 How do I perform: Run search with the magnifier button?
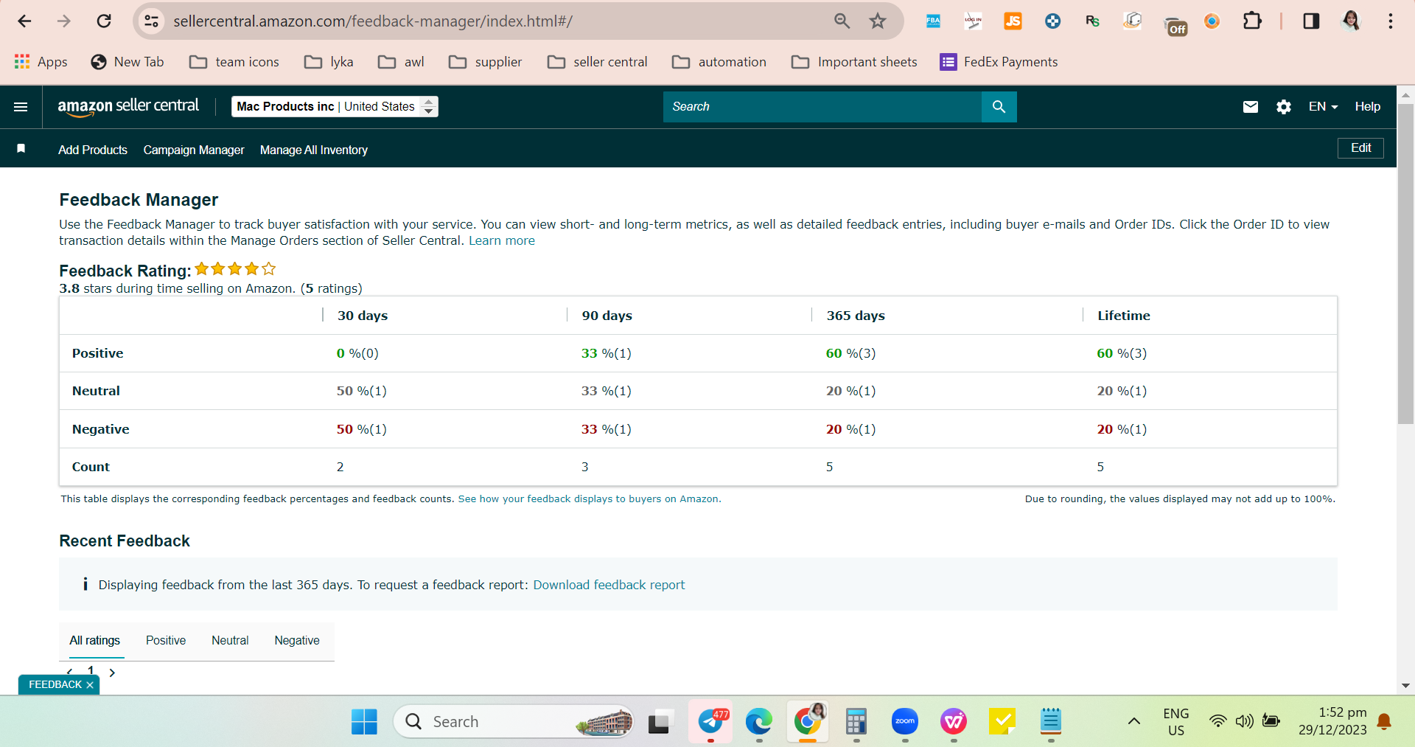pyautogui.click(x=999, y=107)
